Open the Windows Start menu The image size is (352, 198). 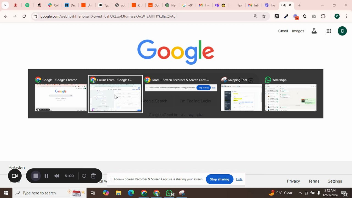[x=6, y=193]
